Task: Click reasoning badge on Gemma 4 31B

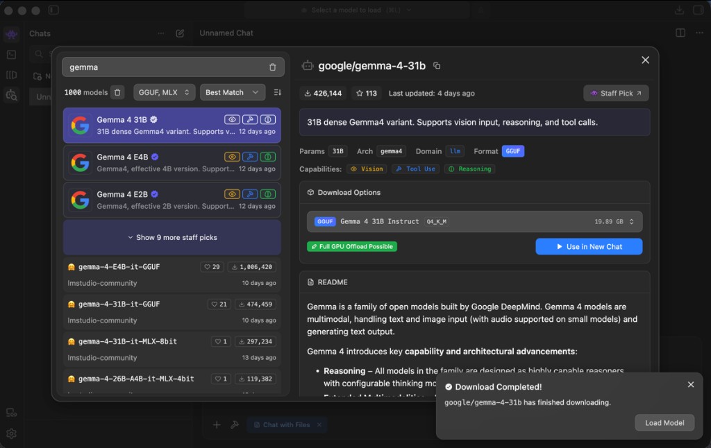Action: pos(268,119)
